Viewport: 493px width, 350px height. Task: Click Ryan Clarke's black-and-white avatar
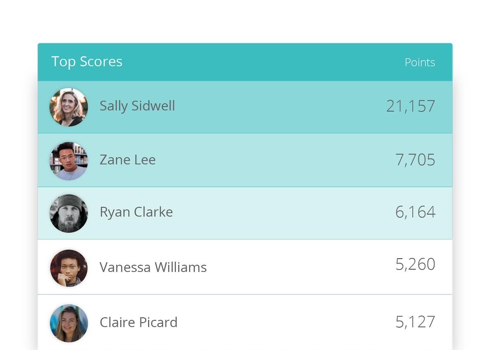click(69, 213)
